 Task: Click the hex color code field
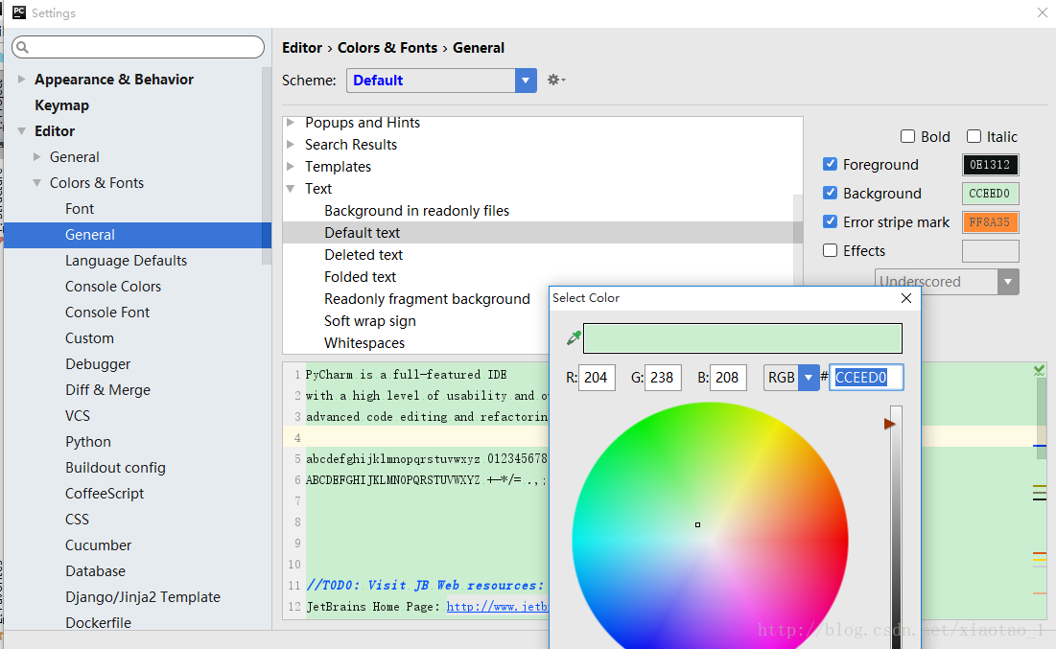point(866,378)
